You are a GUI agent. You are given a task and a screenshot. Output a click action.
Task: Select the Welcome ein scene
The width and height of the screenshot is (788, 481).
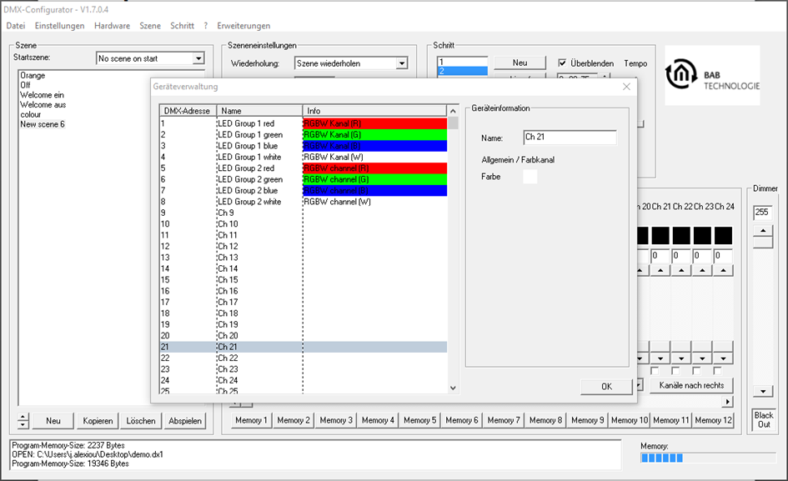coord(43,95)
